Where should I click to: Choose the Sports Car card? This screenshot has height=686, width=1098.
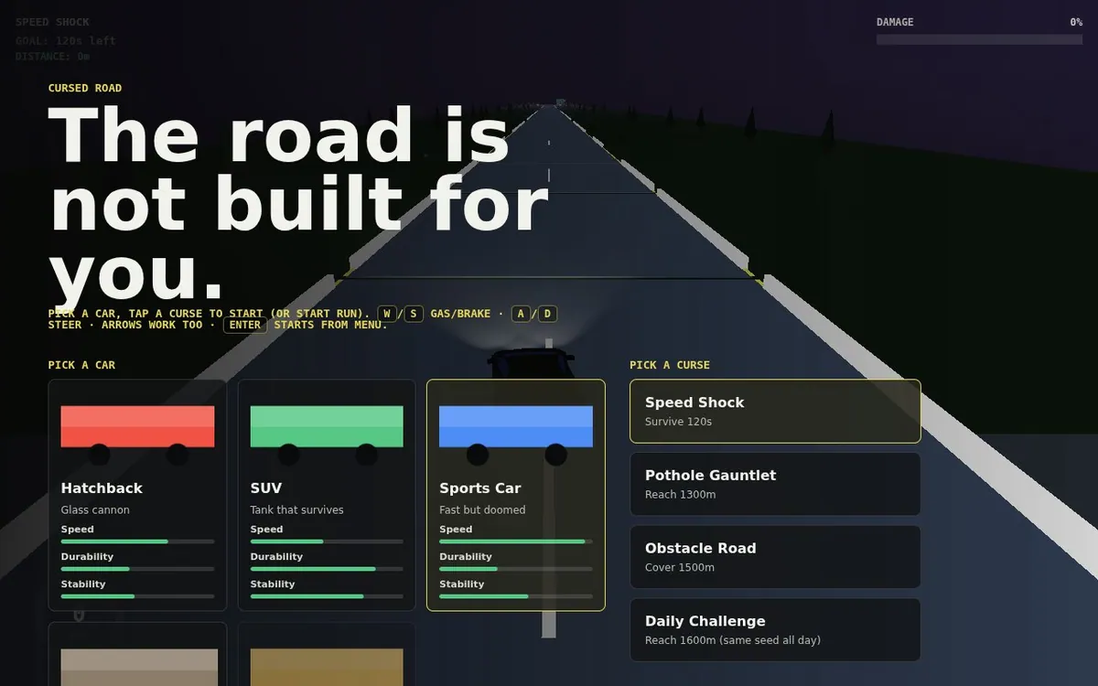516,495
